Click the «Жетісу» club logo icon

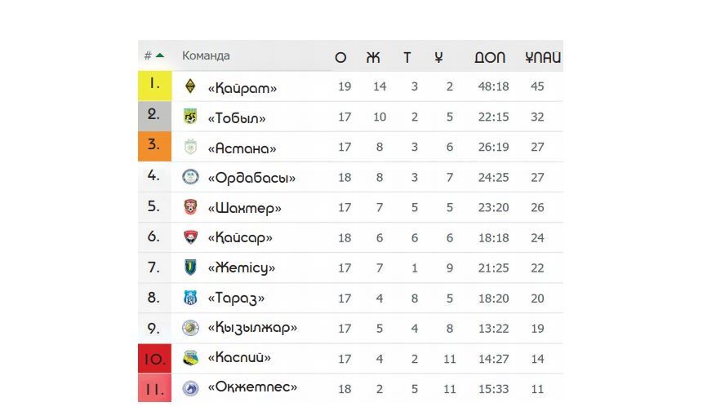190,267
